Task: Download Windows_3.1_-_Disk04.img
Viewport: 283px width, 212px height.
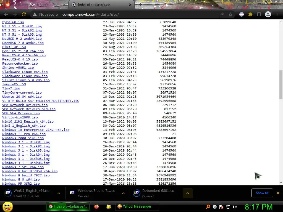Action: pos(26,155)
